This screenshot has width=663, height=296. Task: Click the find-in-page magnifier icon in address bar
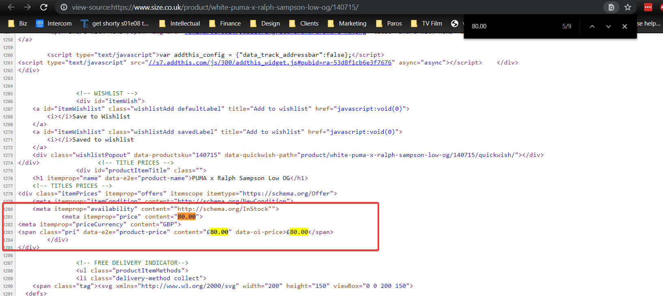(611, 7)
